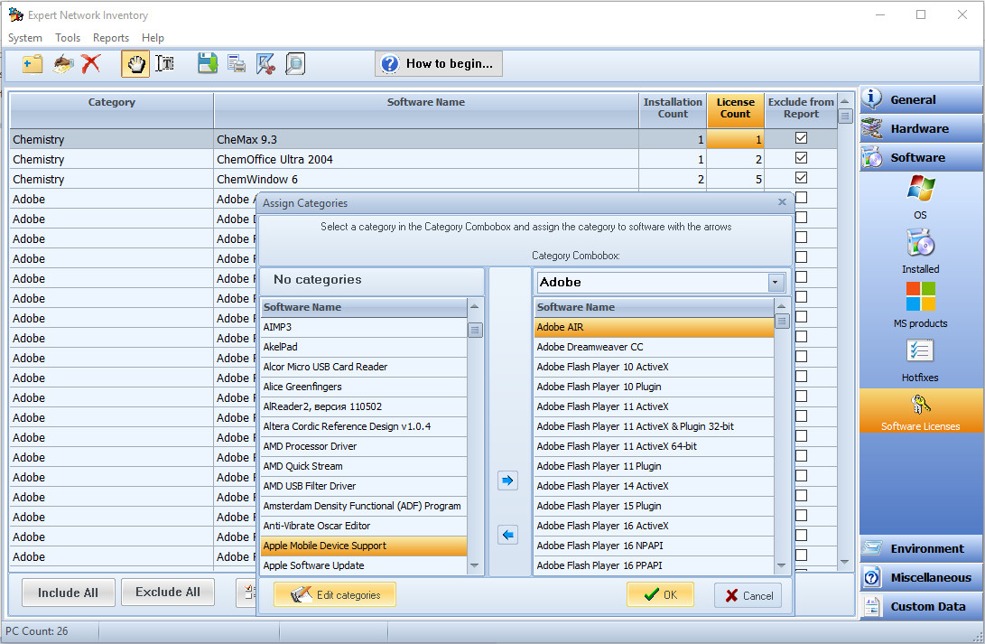Image resolution: width=985 pixels, height=644 pixels.
Task: Click the right arrow to assign category
Action: [x=507, y=481]
